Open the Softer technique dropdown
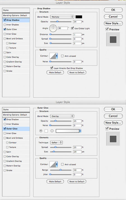The image size is (126, 200). [56, 142]
